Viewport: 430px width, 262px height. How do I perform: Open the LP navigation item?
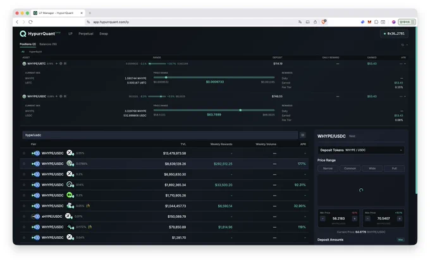[x=70, y=33]
